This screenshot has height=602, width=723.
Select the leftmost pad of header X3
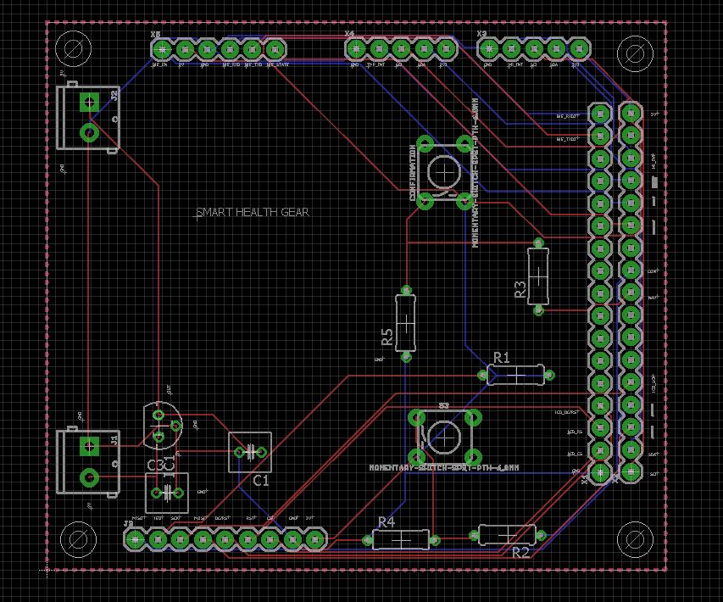[489, 48]
